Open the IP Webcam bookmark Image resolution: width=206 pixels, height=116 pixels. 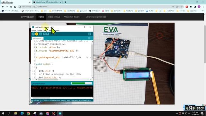95,11
